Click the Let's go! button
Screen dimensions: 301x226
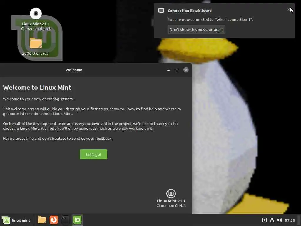coord(93,154)
